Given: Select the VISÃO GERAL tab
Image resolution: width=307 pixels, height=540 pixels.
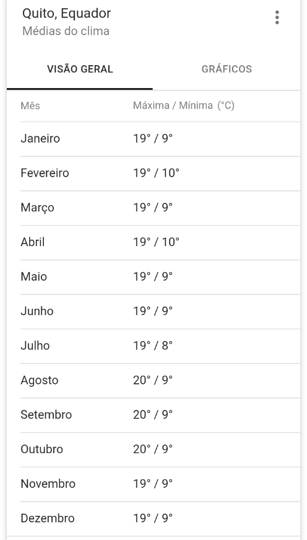Looking at the screenshot, I should point(80,69).
